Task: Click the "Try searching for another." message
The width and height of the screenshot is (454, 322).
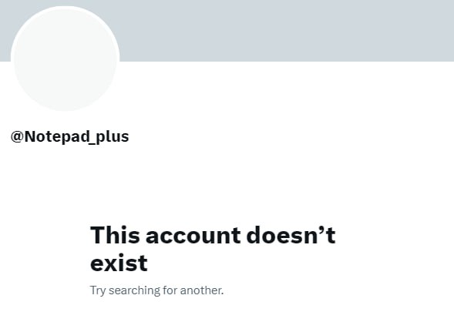Action: point(156,290)
